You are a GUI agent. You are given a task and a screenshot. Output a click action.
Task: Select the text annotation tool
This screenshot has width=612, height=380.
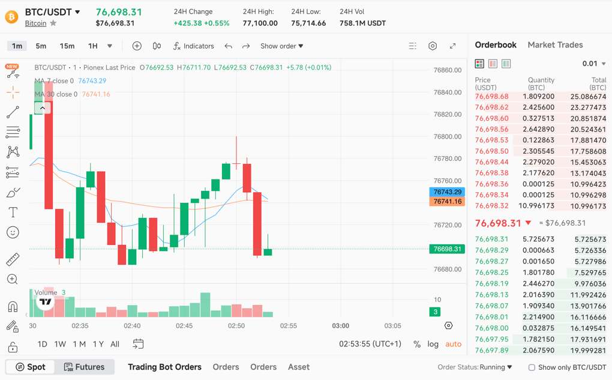[13, 213]
